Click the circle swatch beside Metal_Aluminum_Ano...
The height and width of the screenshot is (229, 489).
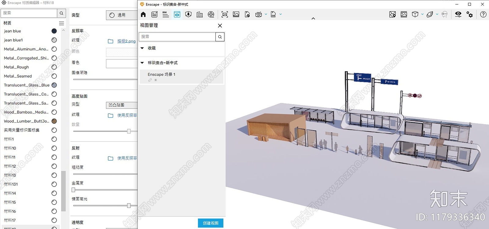(54, 49)
